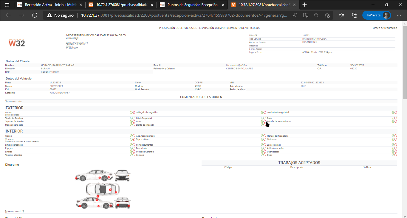Image resolution: width=407 pixels, height=218 pixels.
Task: Go back to the previous page
Action: (8, 15)
